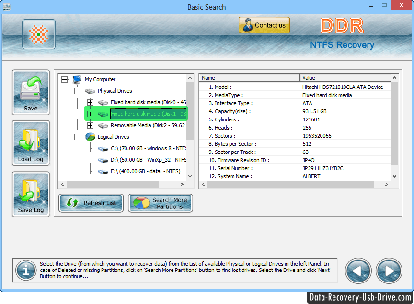Open the Load Log button

tap(31, 143)
